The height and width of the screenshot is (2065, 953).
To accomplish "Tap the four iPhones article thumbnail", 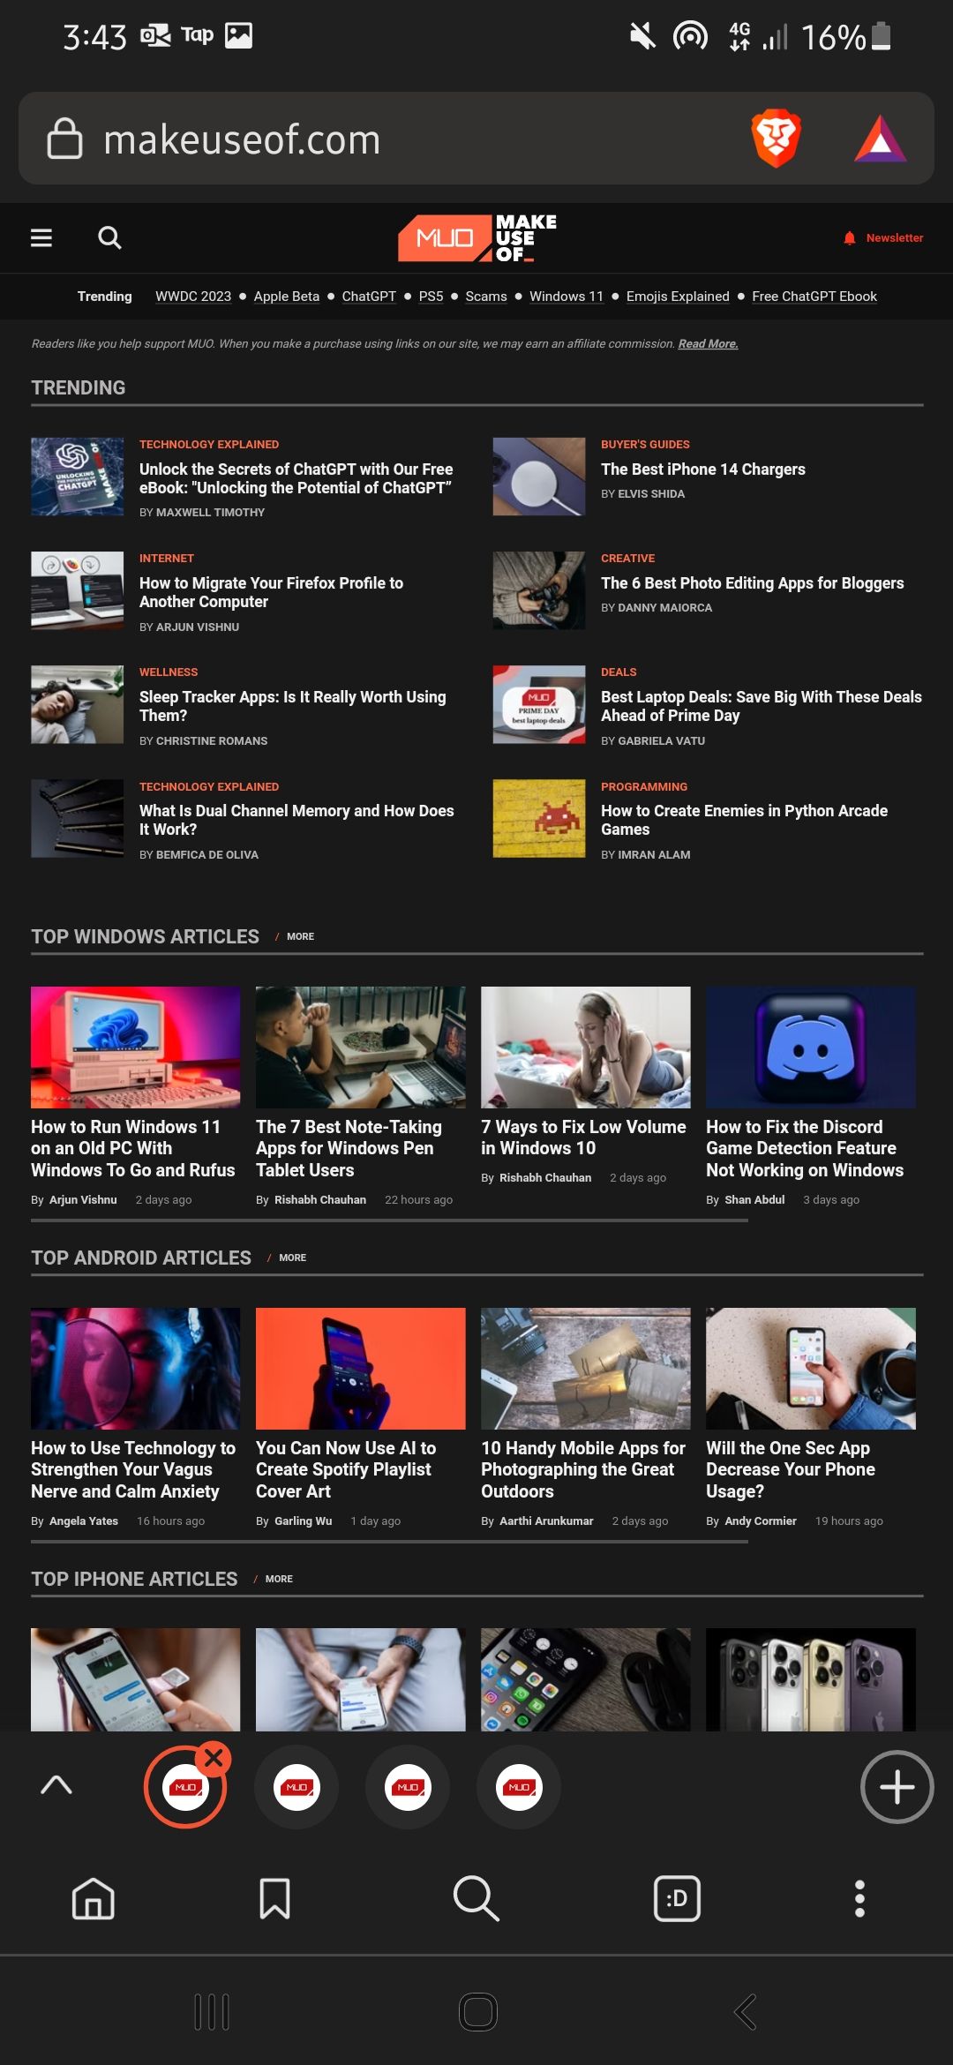I will [x=811, y=1679].
